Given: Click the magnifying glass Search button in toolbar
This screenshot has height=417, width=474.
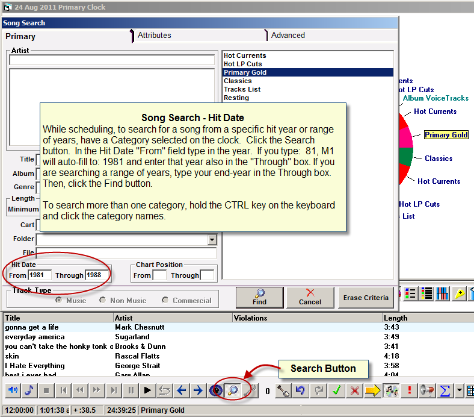Looking at the screenshot, I should coord(232,390).
